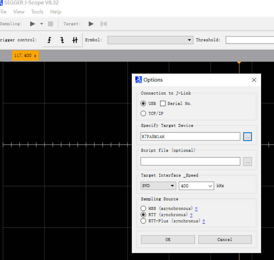Open the Symbol dropdown
Viewport: 274px width, 260px height.
click(190, 40)
